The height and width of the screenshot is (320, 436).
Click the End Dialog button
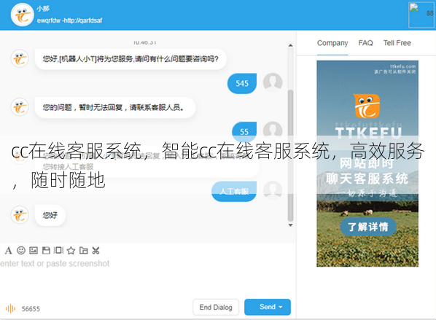216,307
